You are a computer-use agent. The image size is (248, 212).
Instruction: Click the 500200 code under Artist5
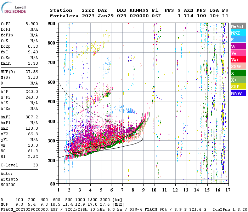click(x=8, y=185)
